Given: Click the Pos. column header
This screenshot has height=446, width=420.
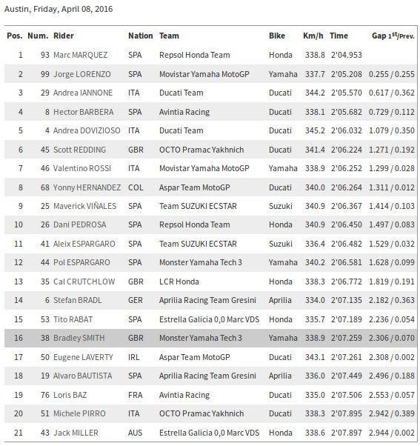Looking at the screenshot, I should click(15, 36).
